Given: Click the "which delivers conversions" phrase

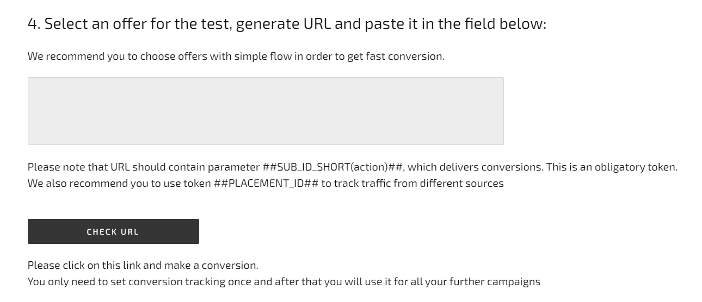Looking at the screenshot, I should [x=472, y=167].
